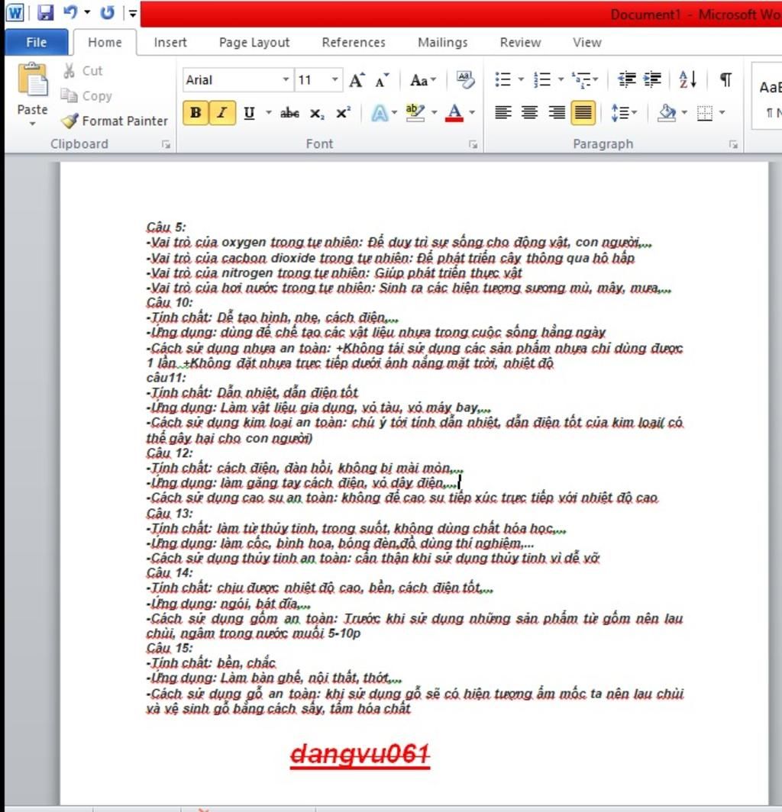
Task: Open the View tab
Action: point(586,43)
